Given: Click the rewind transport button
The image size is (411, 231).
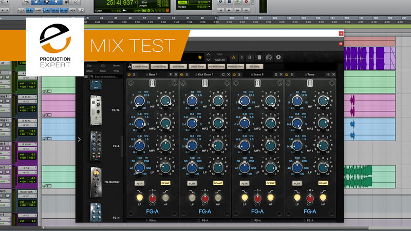Looking at the screenshot, I should tap(229, 10).
